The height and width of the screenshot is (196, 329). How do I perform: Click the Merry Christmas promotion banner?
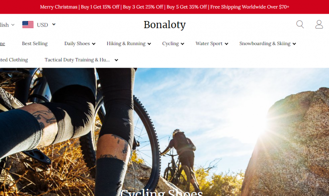[164, 7]
